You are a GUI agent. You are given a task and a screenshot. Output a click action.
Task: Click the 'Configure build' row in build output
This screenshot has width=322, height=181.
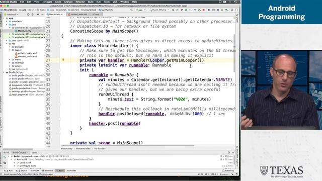point(28,165)
